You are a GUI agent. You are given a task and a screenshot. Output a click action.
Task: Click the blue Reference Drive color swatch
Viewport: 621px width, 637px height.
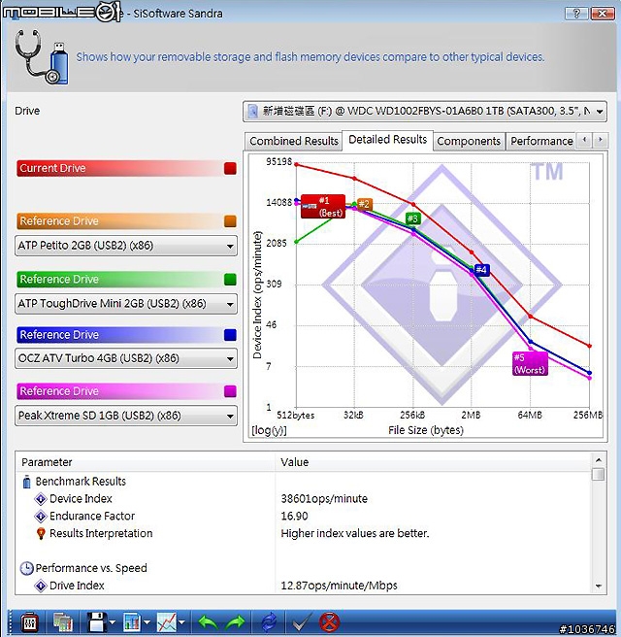point(230,335)
